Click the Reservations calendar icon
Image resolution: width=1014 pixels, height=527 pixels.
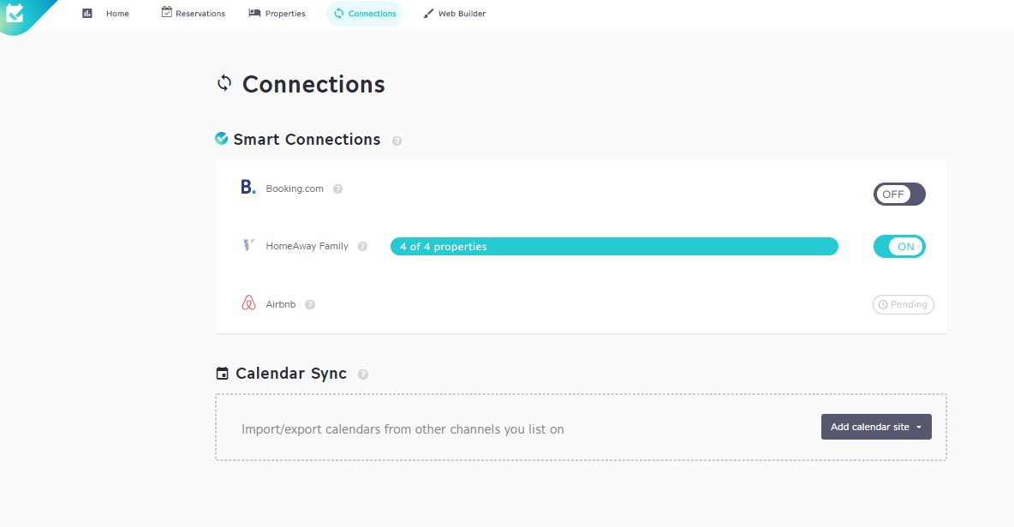coord(166,12)
